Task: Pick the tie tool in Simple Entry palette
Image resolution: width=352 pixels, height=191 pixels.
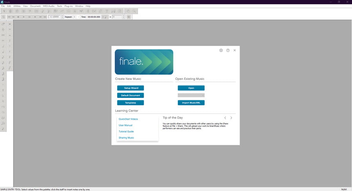Action: (3, 118)
